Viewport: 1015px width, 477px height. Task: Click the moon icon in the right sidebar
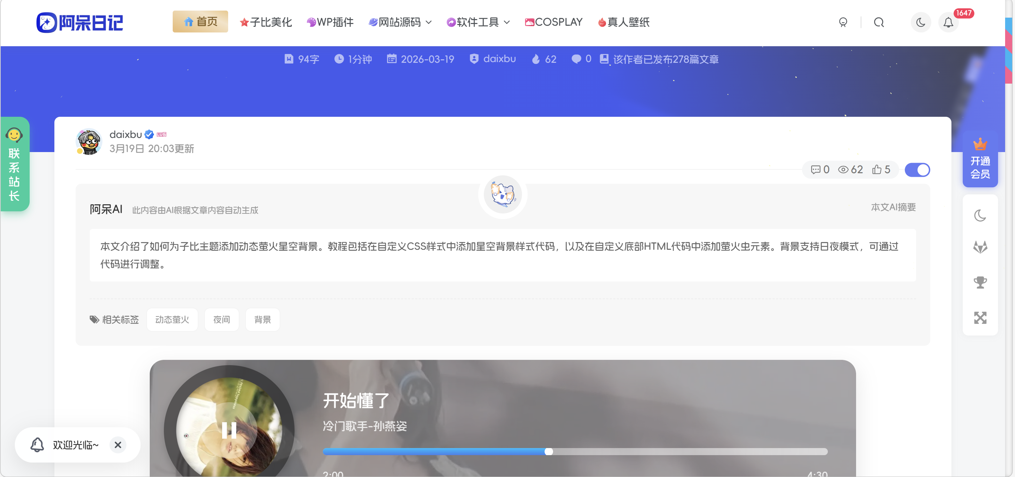(x=981, y=215)
